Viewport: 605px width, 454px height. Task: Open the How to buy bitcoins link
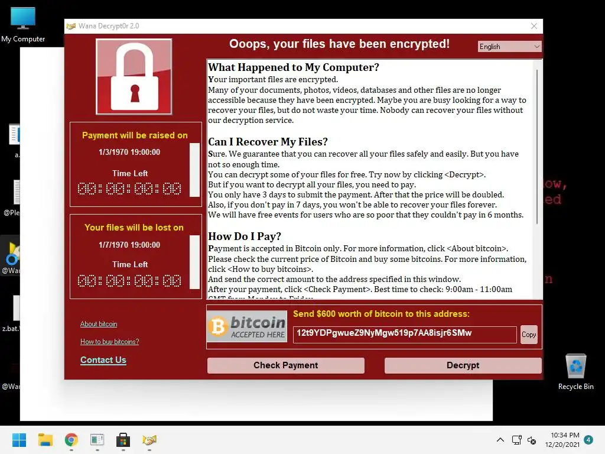click(109, 342)
